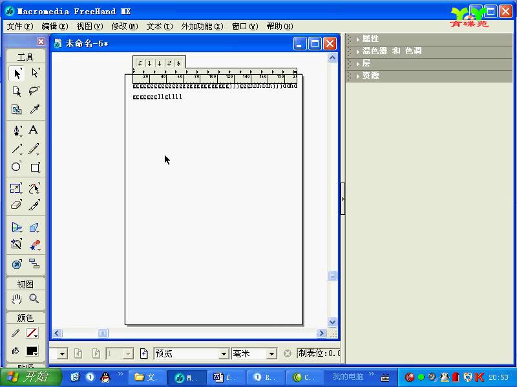Select the Pen tool
Screen dimensions: 517x387
tap(17, 130)
